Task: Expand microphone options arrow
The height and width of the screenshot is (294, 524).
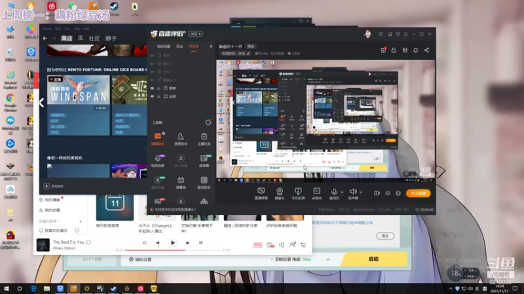Action: coord(342,192)
